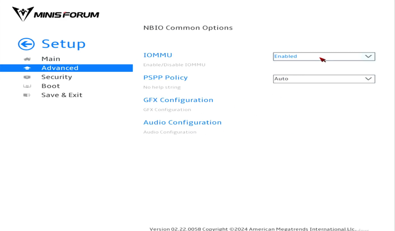Click the Advanced graduation cap icon
This screenshot has height=231, width=395.
point(27,68)
